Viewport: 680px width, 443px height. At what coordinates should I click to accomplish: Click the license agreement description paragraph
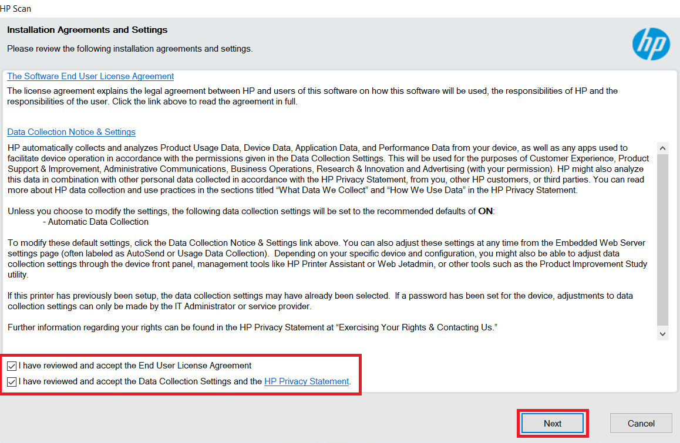(312, 96)
